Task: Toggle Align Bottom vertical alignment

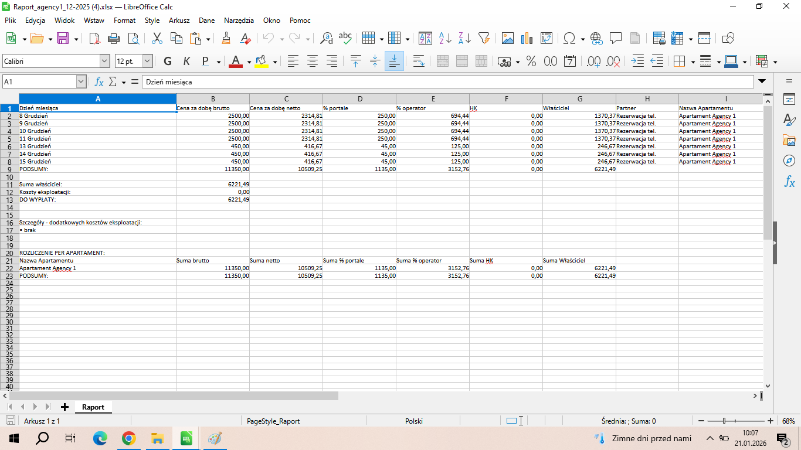Action: (x=394, y=61)
